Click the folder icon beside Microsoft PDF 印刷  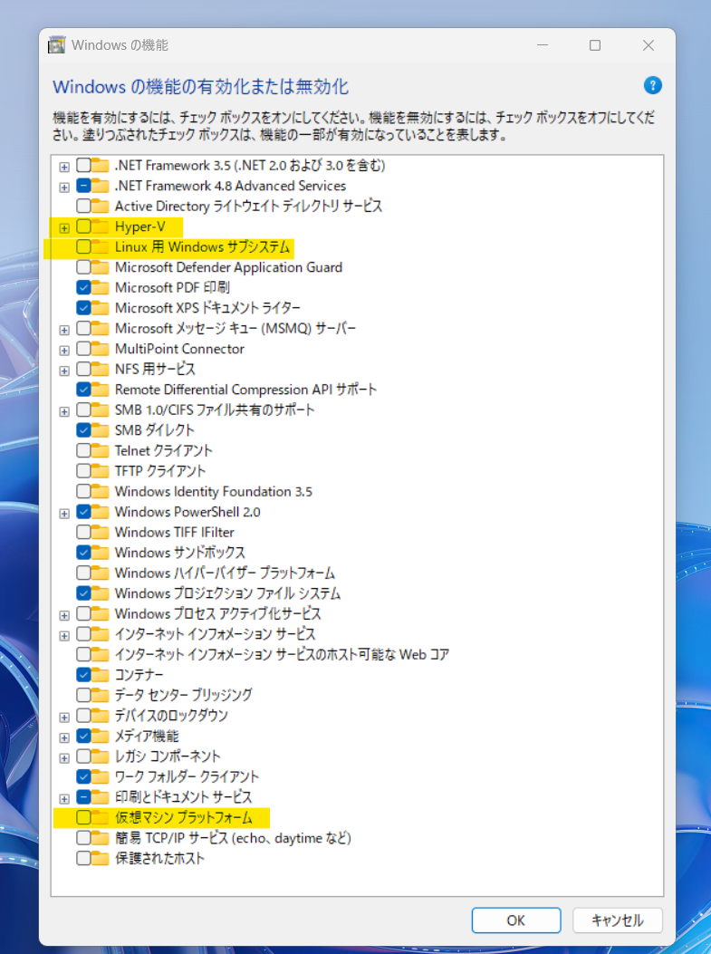point(100,287)
